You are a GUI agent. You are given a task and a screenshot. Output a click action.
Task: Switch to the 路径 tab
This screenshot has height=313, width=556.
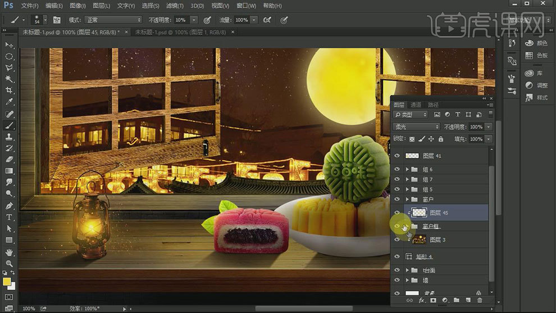pyautogui.click(x=433, y=105)
